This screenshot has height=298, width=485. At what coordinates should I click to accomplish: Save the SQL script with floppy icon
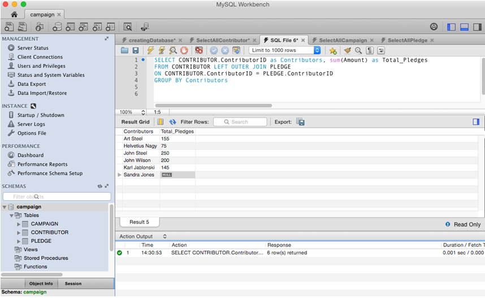coord(135,50)
